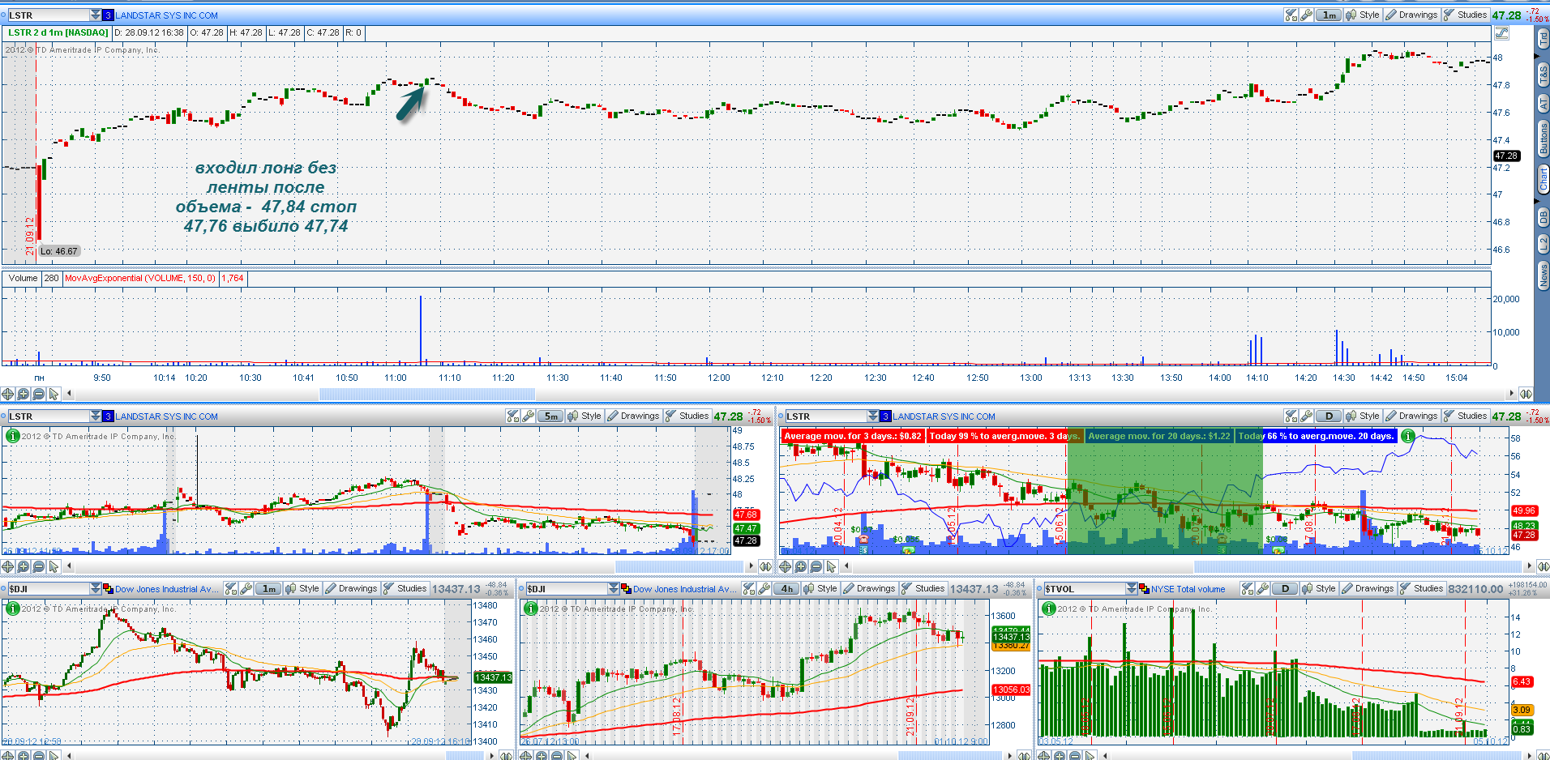Open Style menu in top LSTR 1m chart
This screenshot has height=760, width=1550.
pyautogui.click(x=1363, y=15)
